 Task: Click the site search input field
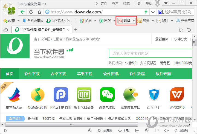150,53
